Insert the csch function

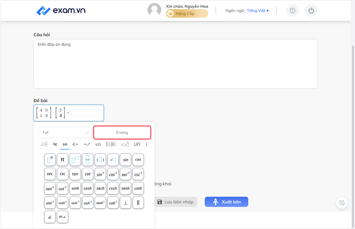(x=113, y=188)
